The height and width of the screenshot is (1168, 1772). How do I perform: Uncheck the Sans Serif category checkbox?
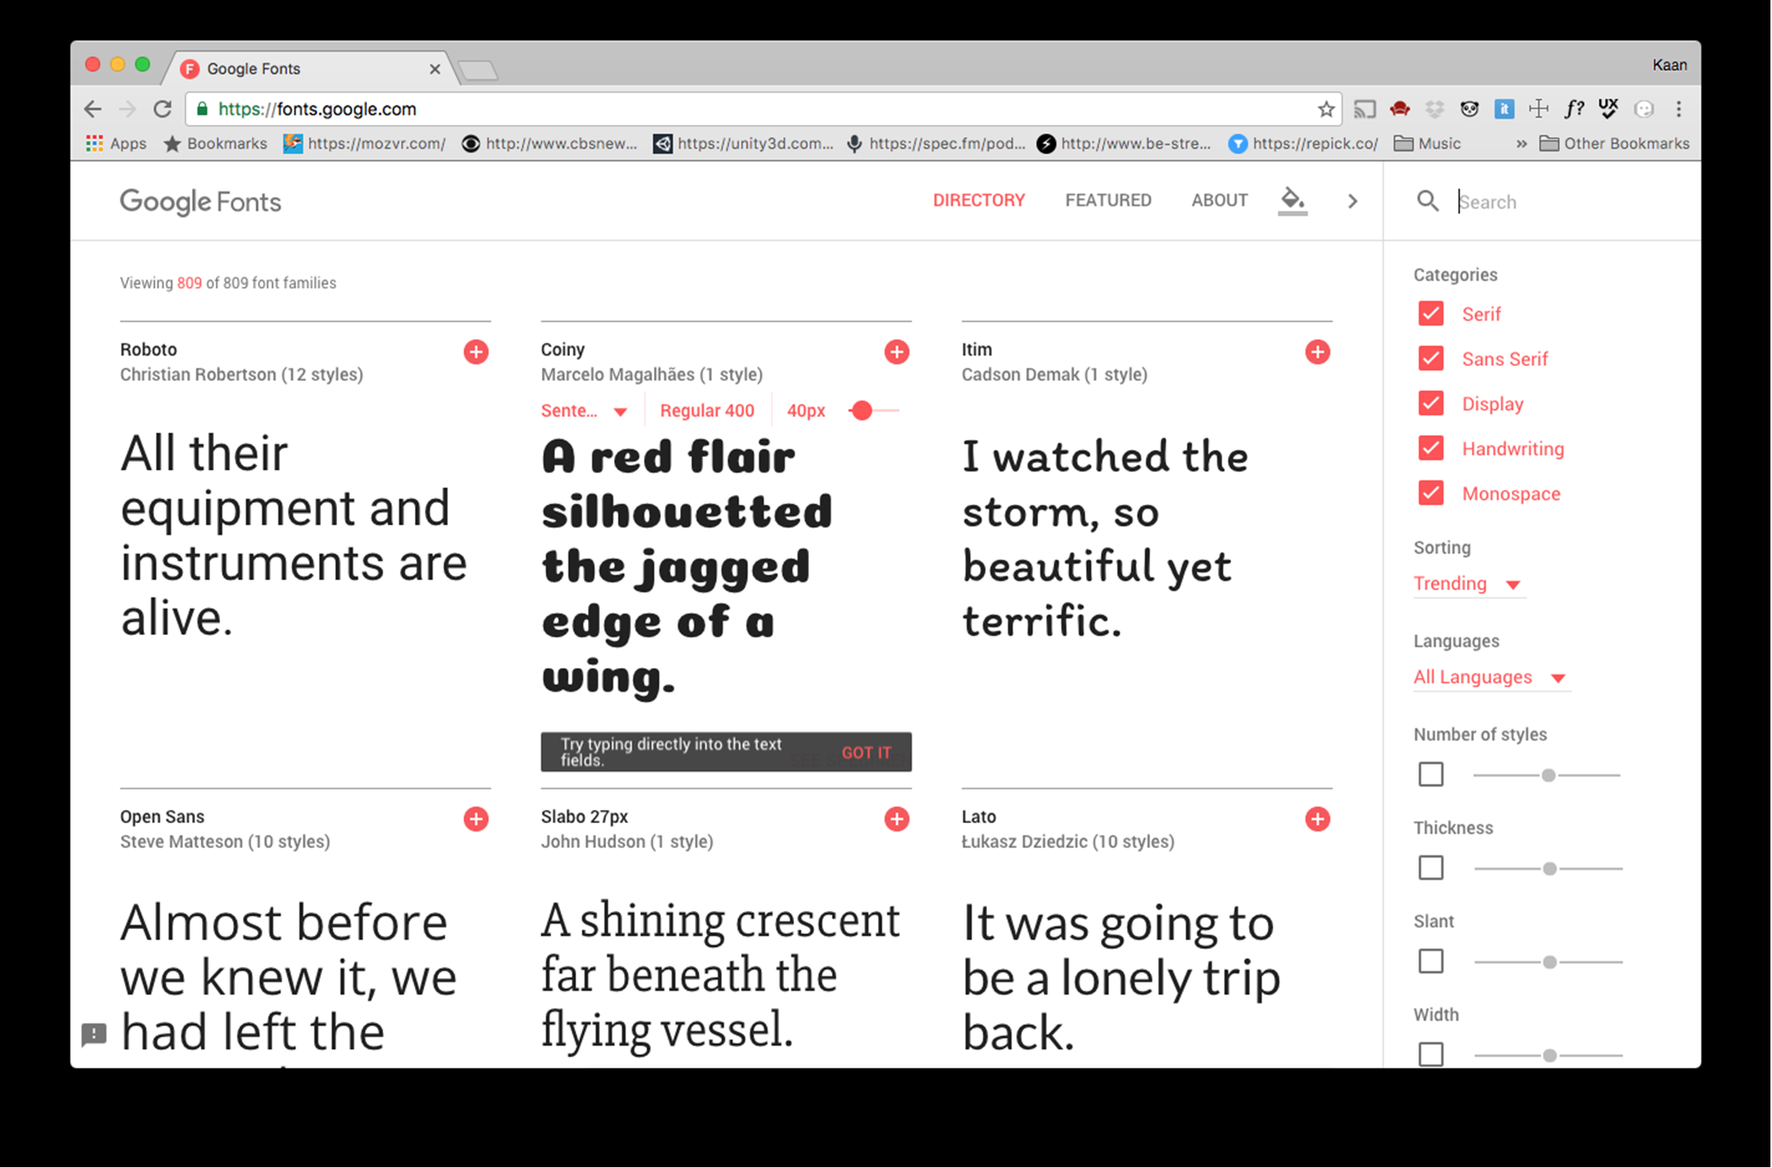click(x=1431, y=358)
